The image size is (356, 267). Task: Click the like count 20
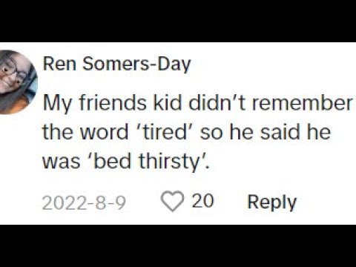pos(202,201)
